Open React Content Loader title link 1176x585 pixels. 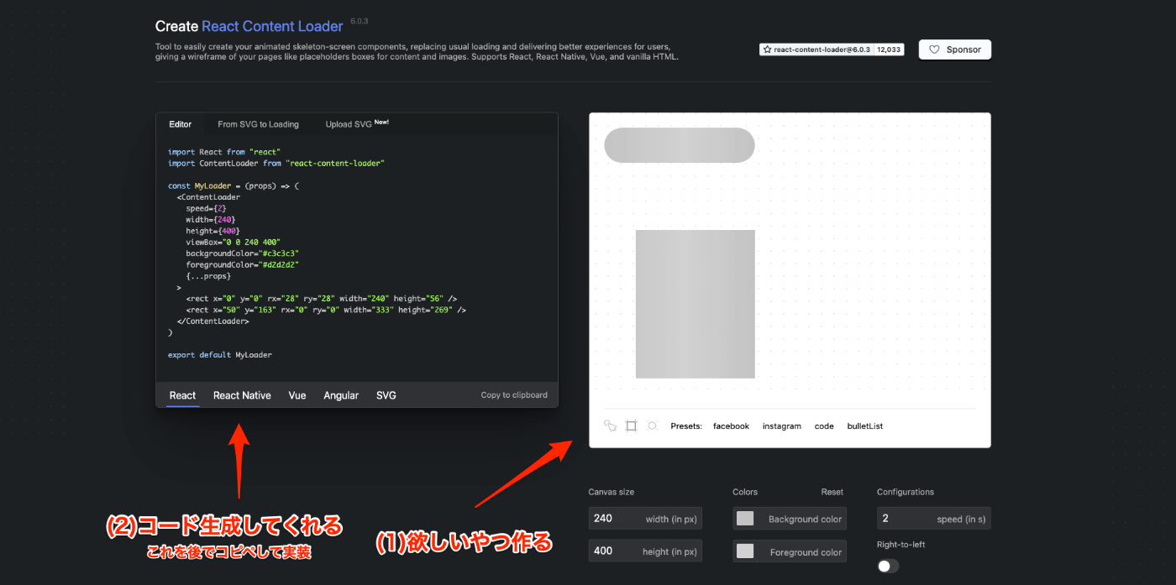(272, 26)
